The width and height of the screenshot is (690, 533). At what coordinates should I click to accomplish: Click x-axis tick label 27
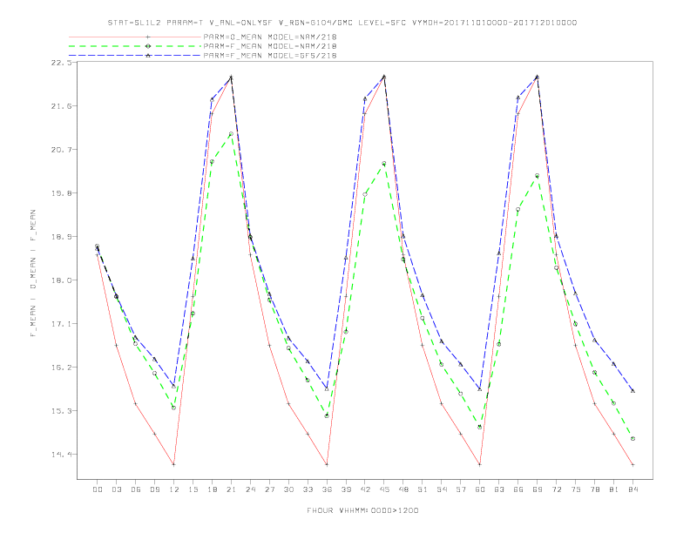coord(269,489)
